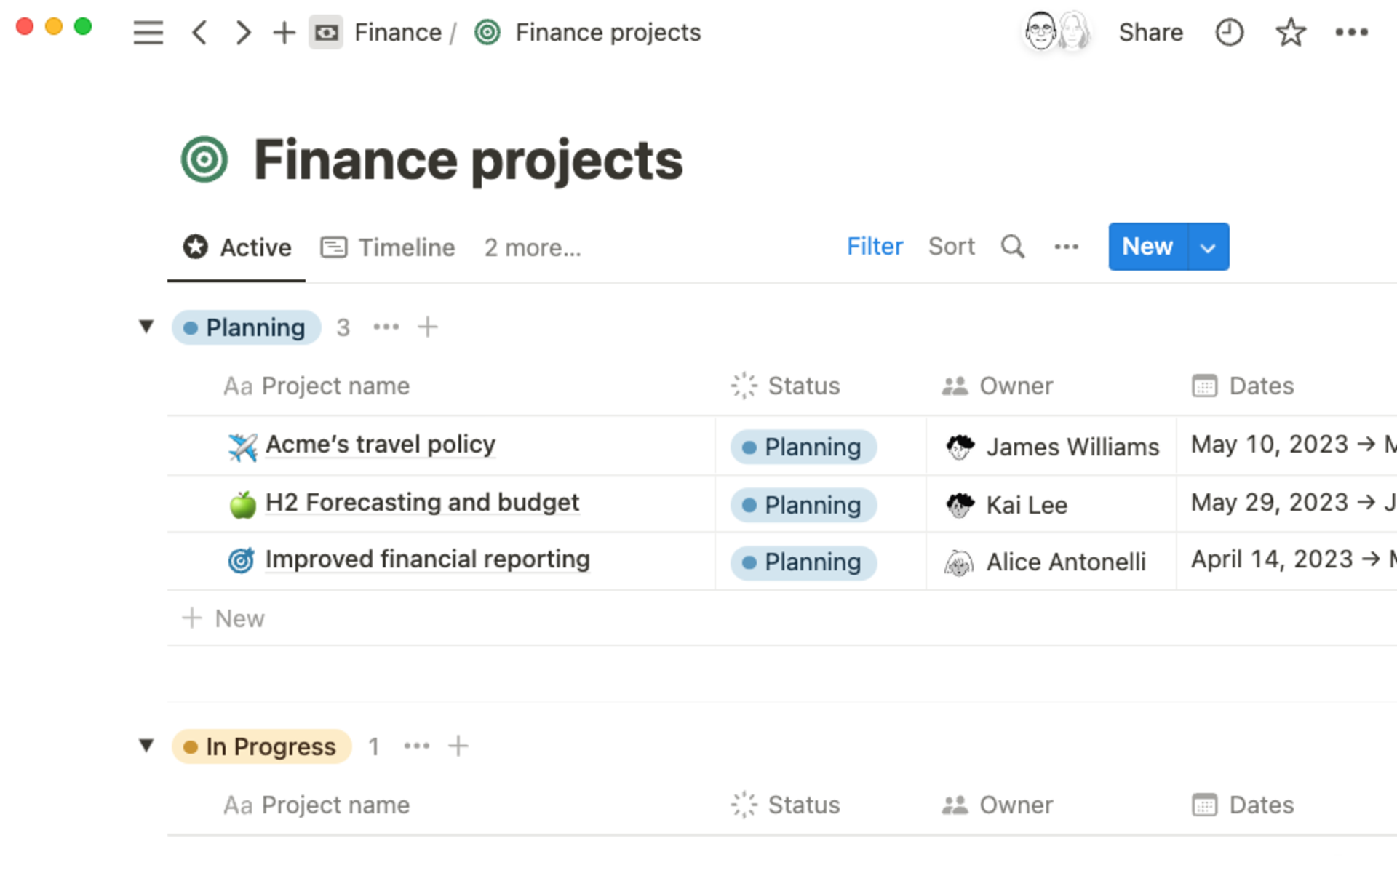Click the New dropdown arrow button

(1207, 247)
